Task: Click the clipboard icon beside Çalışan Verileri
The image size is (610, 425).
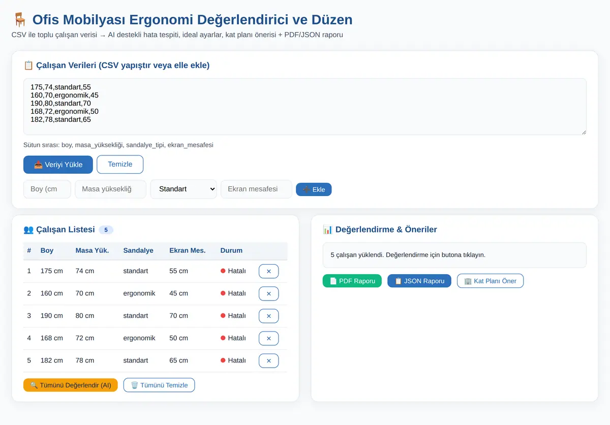Action: click(28, 65)
